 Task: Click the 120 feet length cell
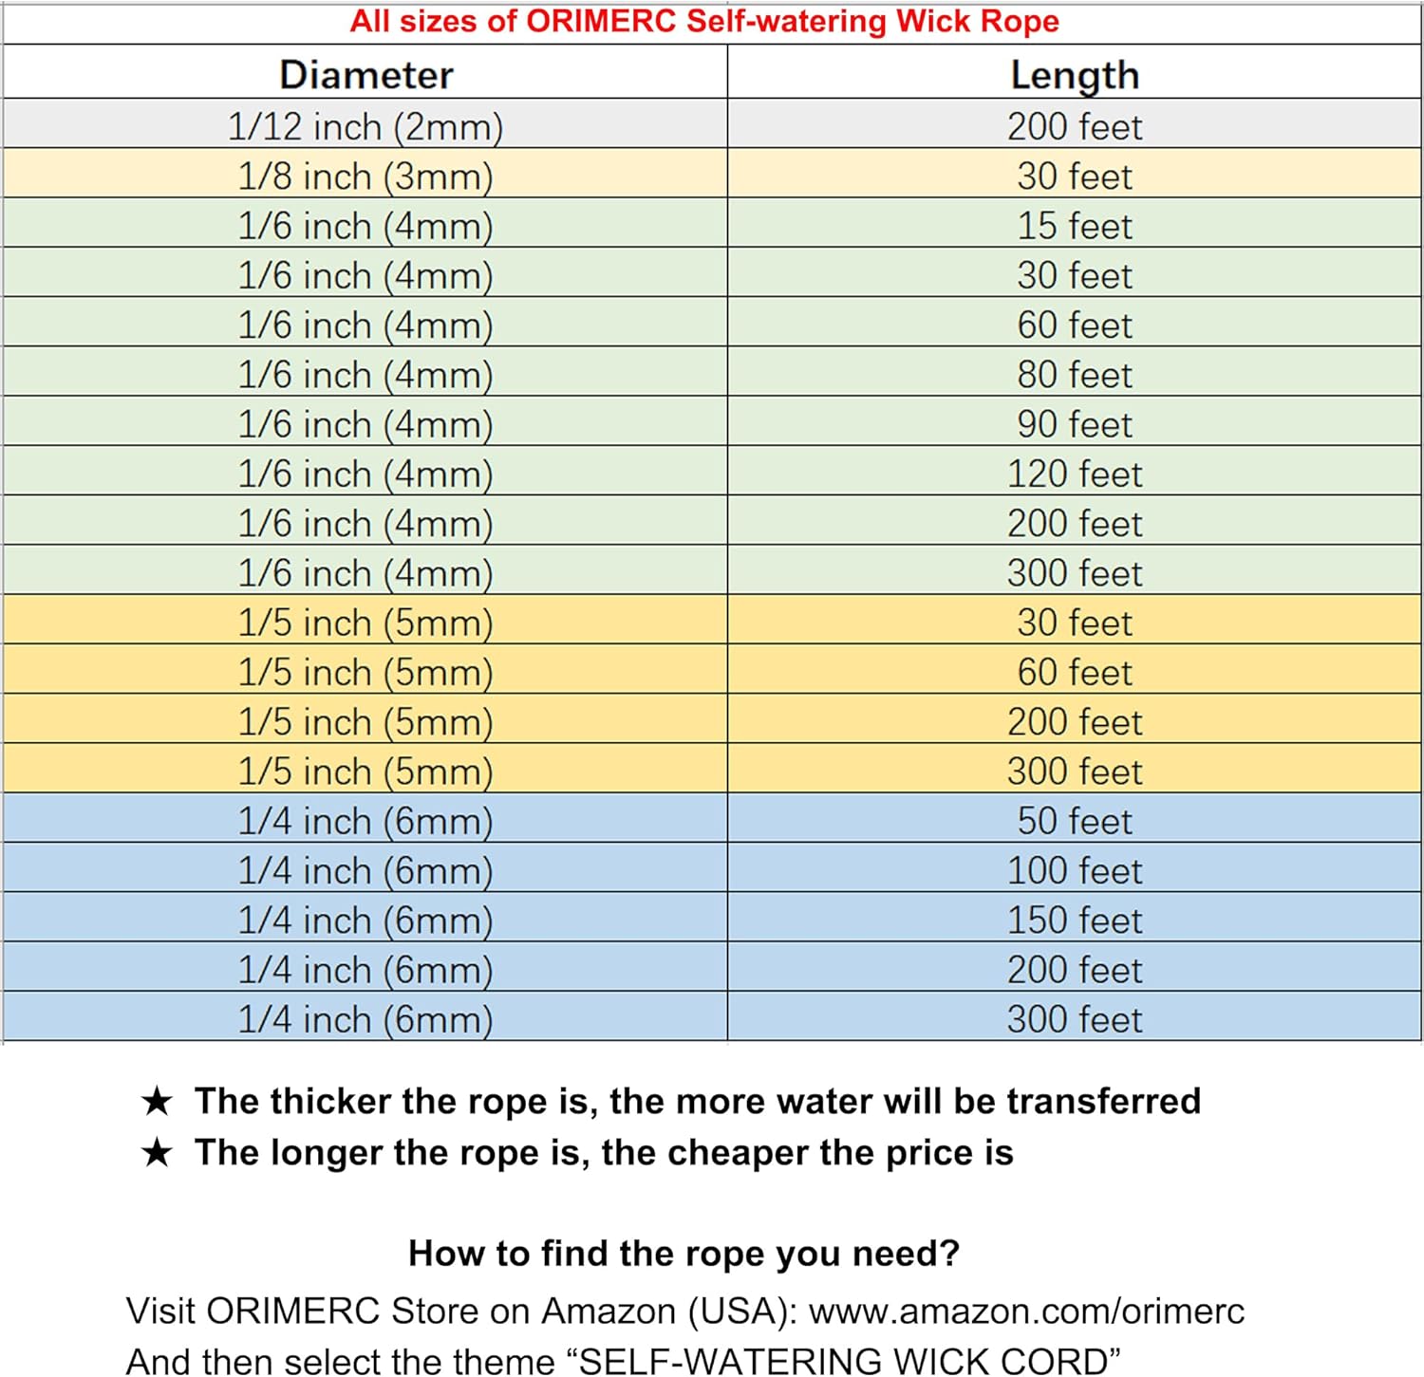[1075, 473]
